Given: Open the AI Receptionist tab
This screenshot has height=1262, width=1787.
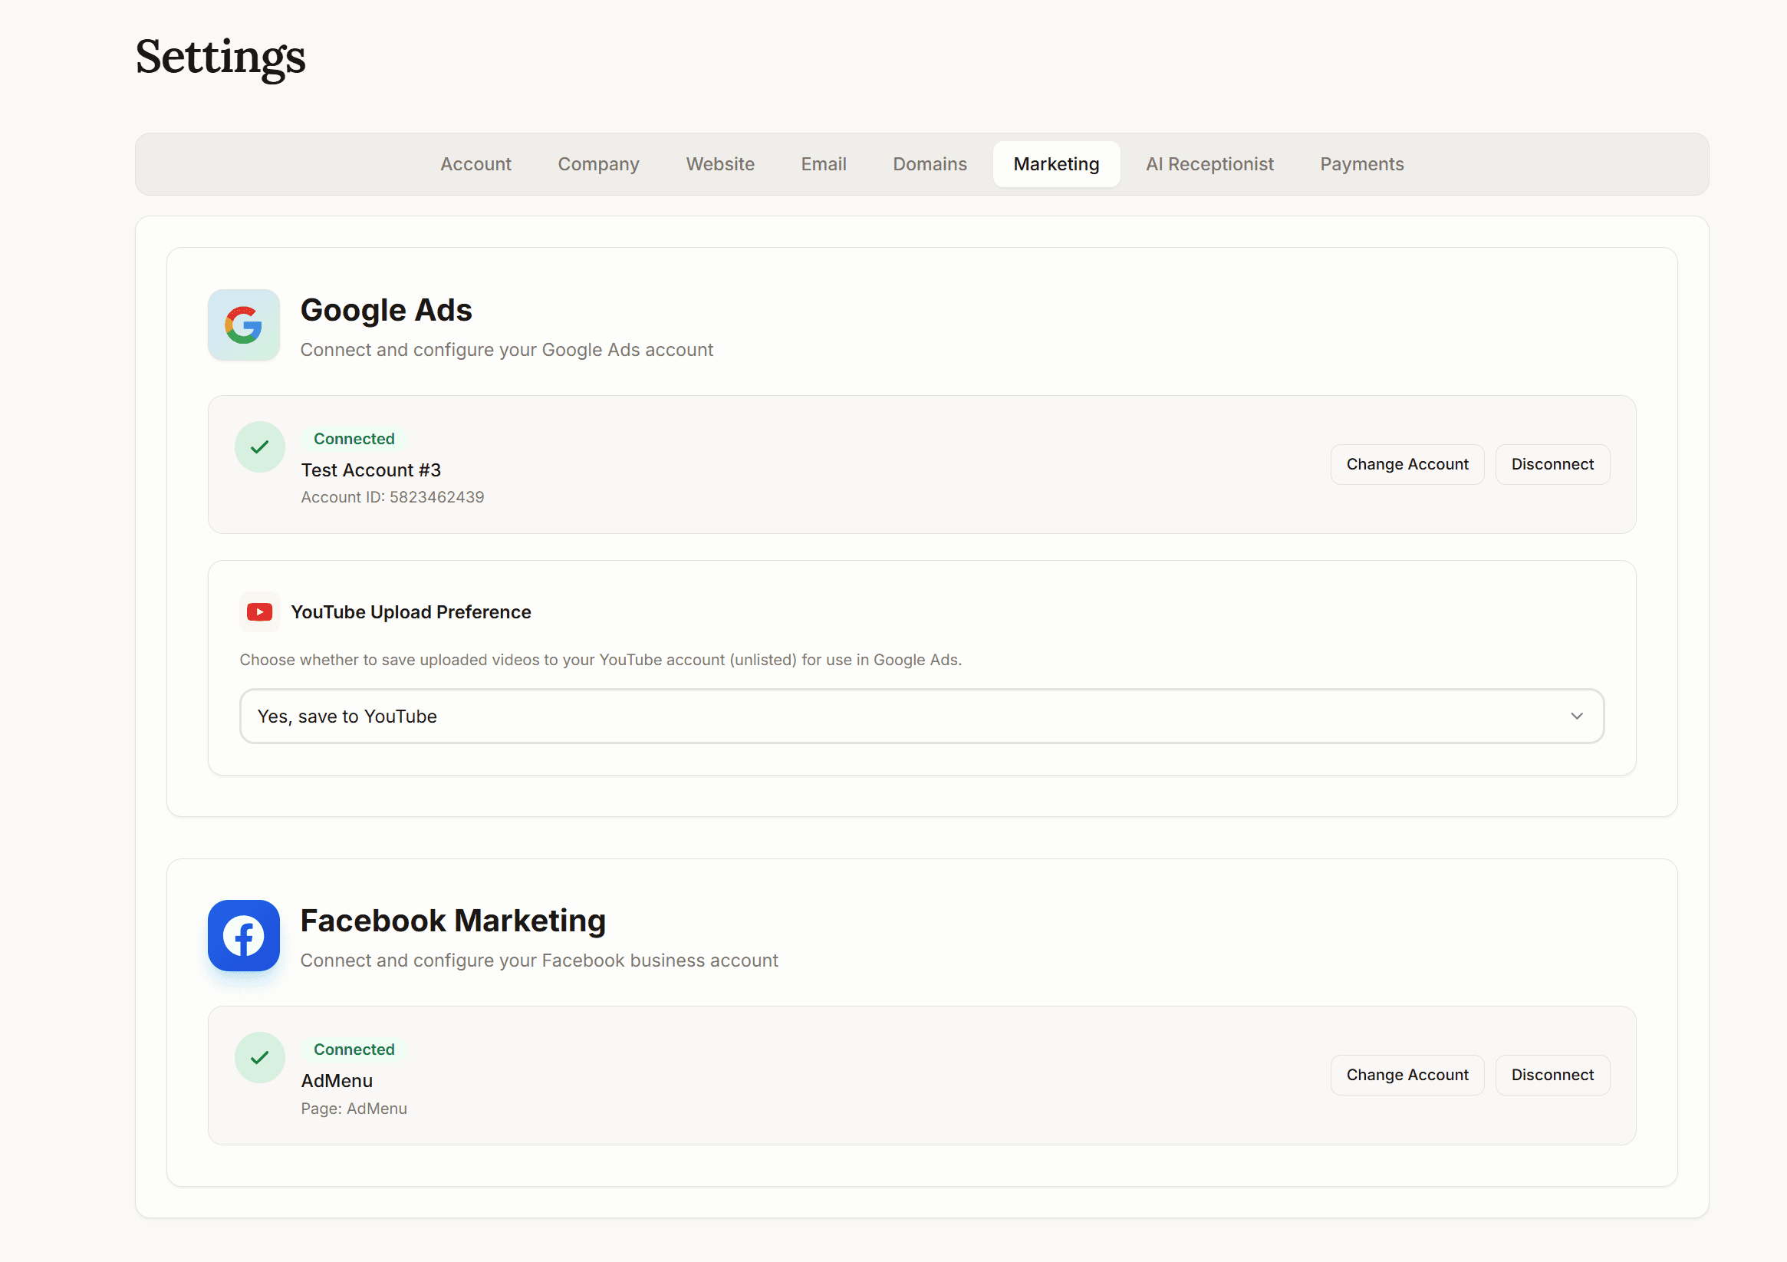Looking at the screenshot, I should (x=1209, y=164).
